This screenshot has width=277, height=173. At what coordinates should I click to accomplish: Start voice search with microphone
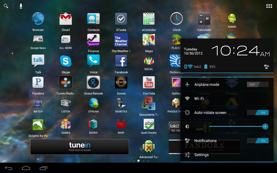21,6
